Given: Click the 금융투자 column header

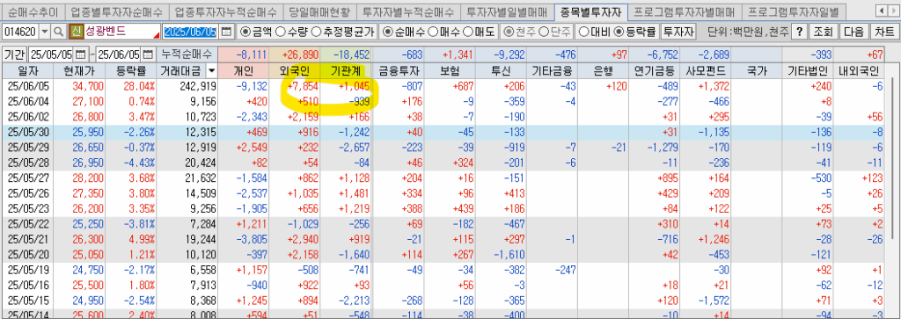Looking at the screenshot, I should click(x=399, y=71).
